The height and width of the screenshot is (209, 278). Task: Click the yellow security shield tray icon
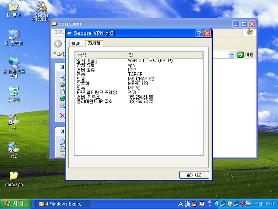pyautogui.click(x=230, y=204)
